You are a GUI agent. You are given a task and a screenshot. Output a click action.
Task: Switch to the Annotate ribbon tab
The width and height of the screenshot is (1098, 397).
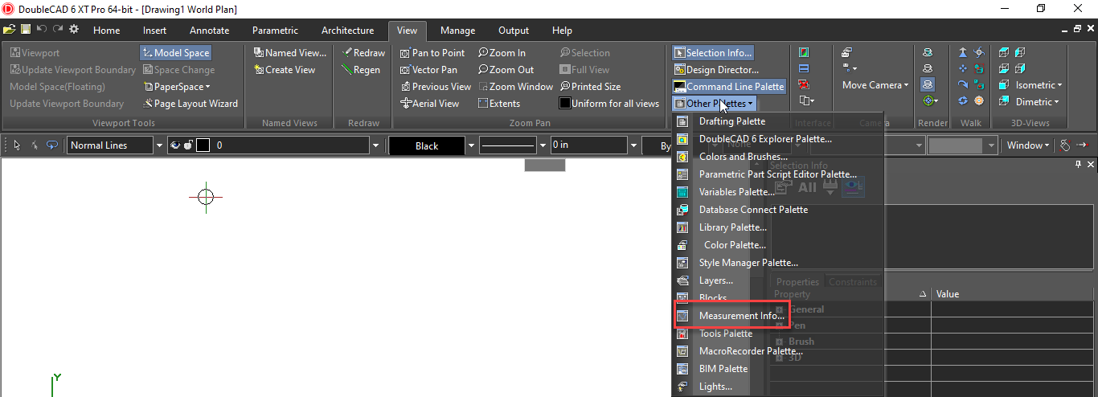point(209,31)
